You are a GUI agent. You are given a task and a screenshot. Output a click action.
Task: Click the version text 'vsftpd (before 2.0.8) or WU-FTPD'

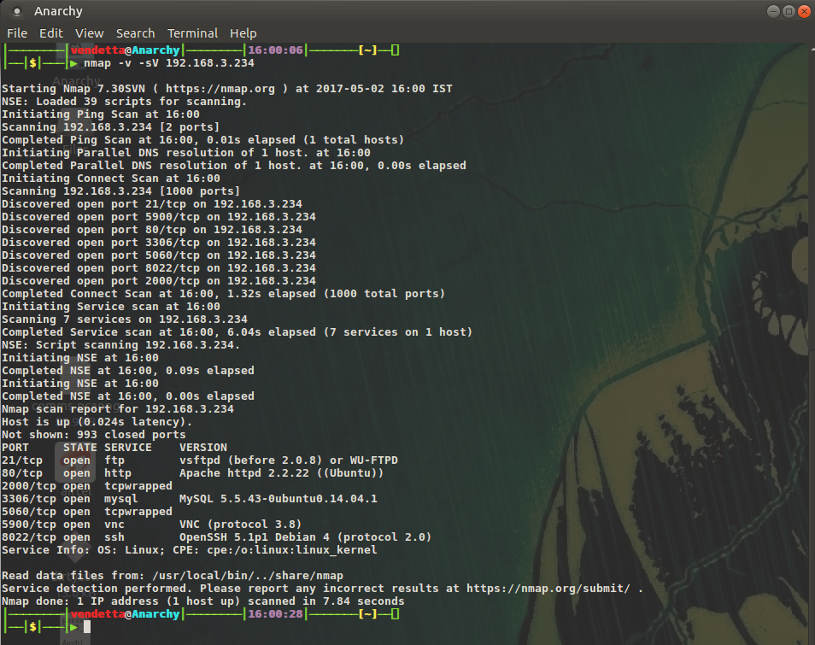[x=289, y=460]
